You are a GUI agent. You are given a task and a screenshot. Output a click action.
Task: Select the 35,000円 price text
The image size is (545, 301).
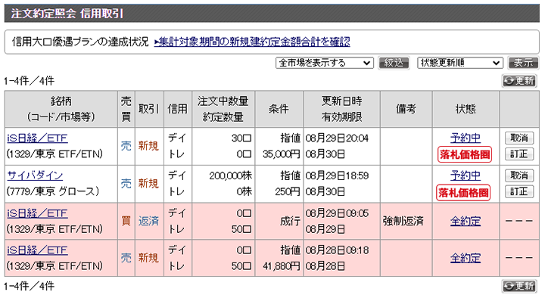coord(281,154)
